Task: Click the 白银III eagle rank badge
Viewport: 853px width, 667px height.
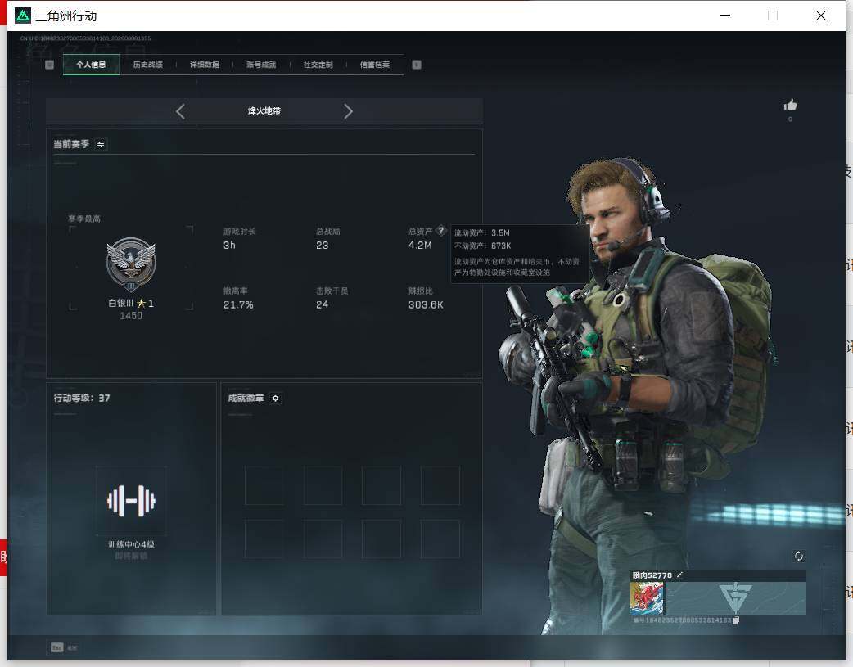Action: coord(131,264)
